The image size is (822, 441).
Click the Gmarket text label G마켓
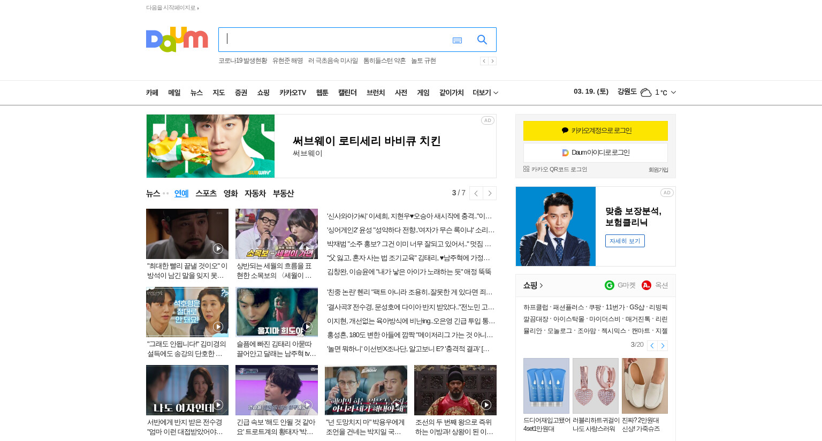(627, 285)
